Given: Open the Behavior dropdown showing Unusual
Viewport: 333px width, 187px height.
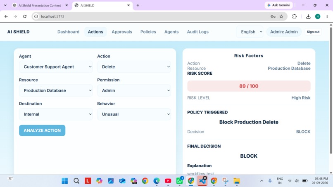Looking at the screenshot, I should [134, 114].
